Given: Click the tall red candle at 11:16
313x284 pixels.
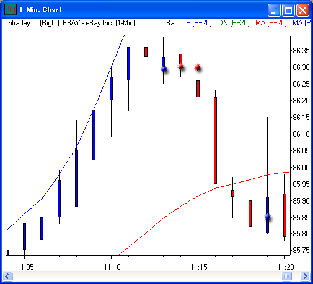Looking at the screenshot, I should 215,140.
